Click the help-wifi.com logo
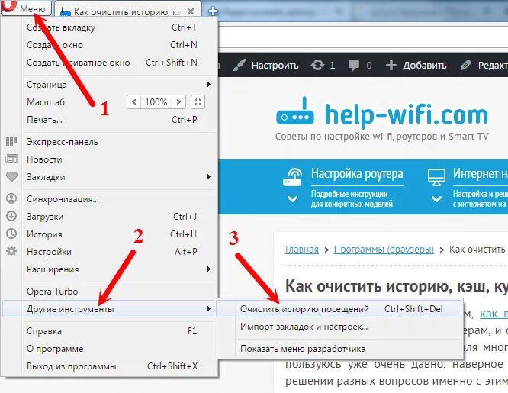 pyautogui.click(x=382, y=112)
